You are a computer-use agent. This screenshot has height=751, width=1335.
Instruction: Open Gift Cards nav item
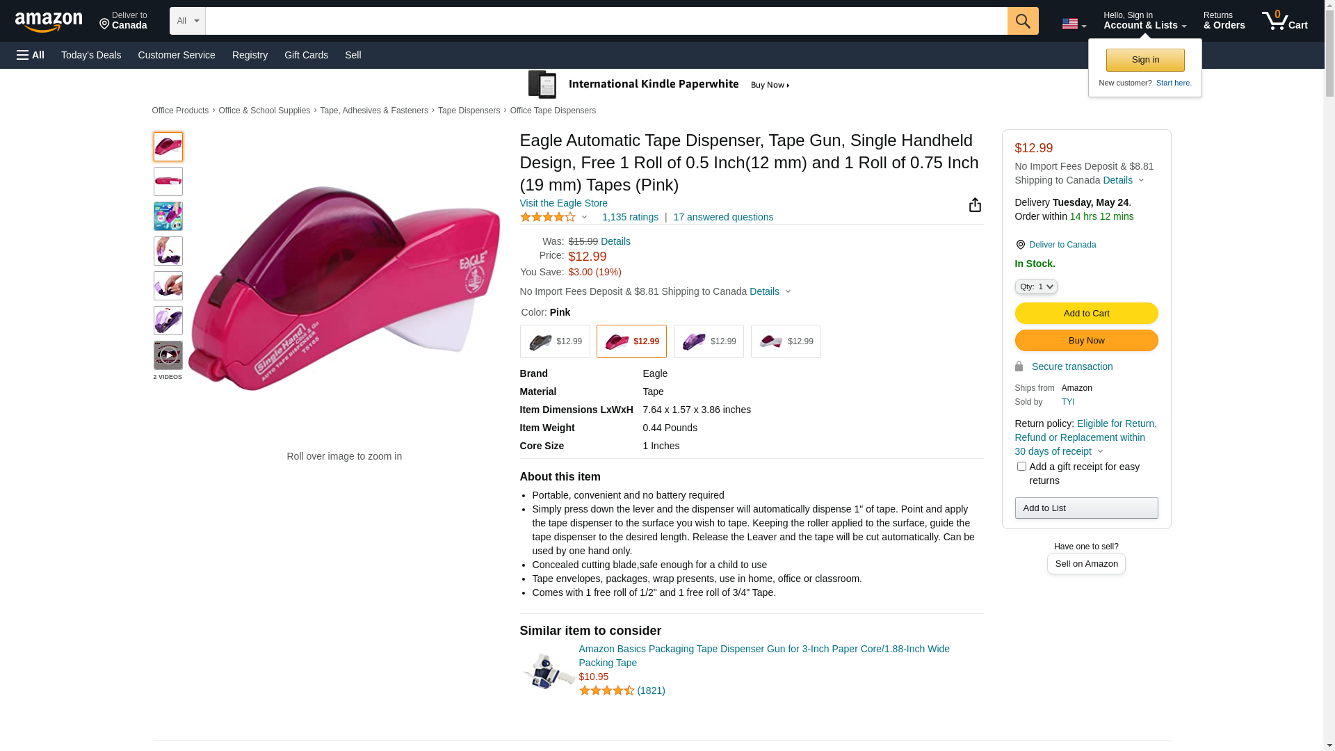(306, 55)
